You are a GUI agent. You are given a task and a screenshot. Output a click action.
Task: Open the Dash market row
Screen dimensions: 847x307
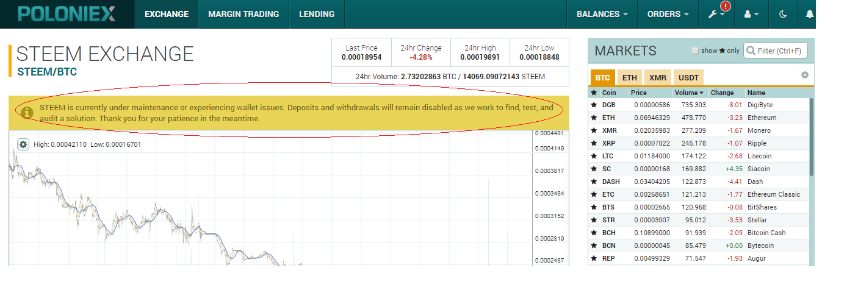pyautogui.click(x=699, y=182)
